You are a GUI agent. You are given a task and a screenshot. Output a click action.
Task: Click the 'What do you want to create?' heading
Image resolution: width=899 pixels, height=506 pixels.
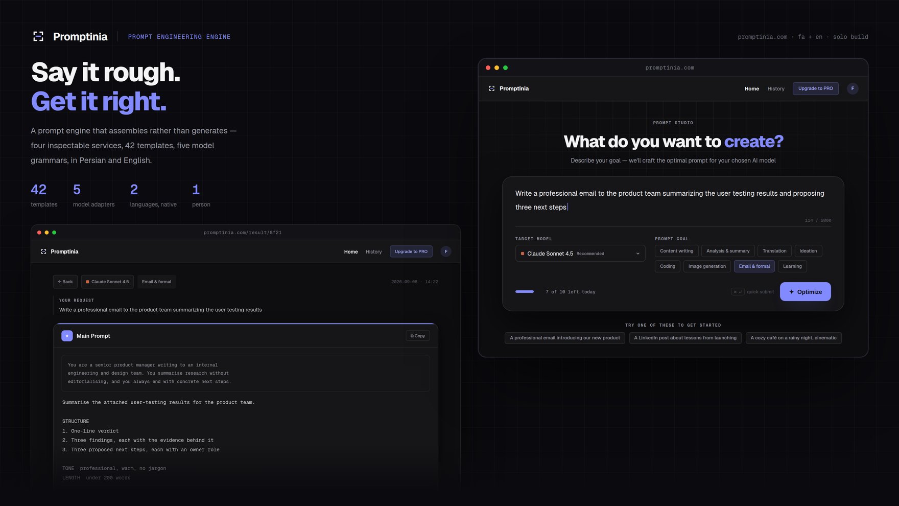coord(673,142)
